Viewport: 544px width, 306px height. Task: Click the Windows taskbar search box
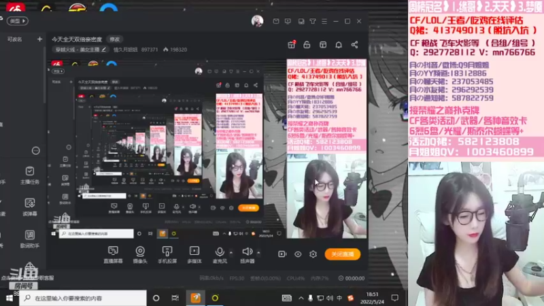pos(83,298)
